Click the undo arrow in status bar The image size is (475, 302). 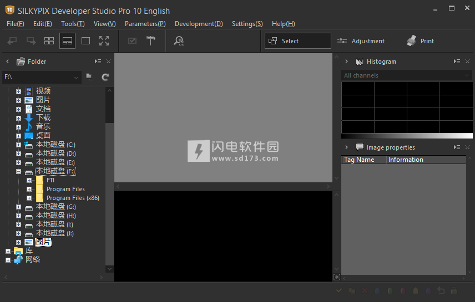(x=441, y=291)
